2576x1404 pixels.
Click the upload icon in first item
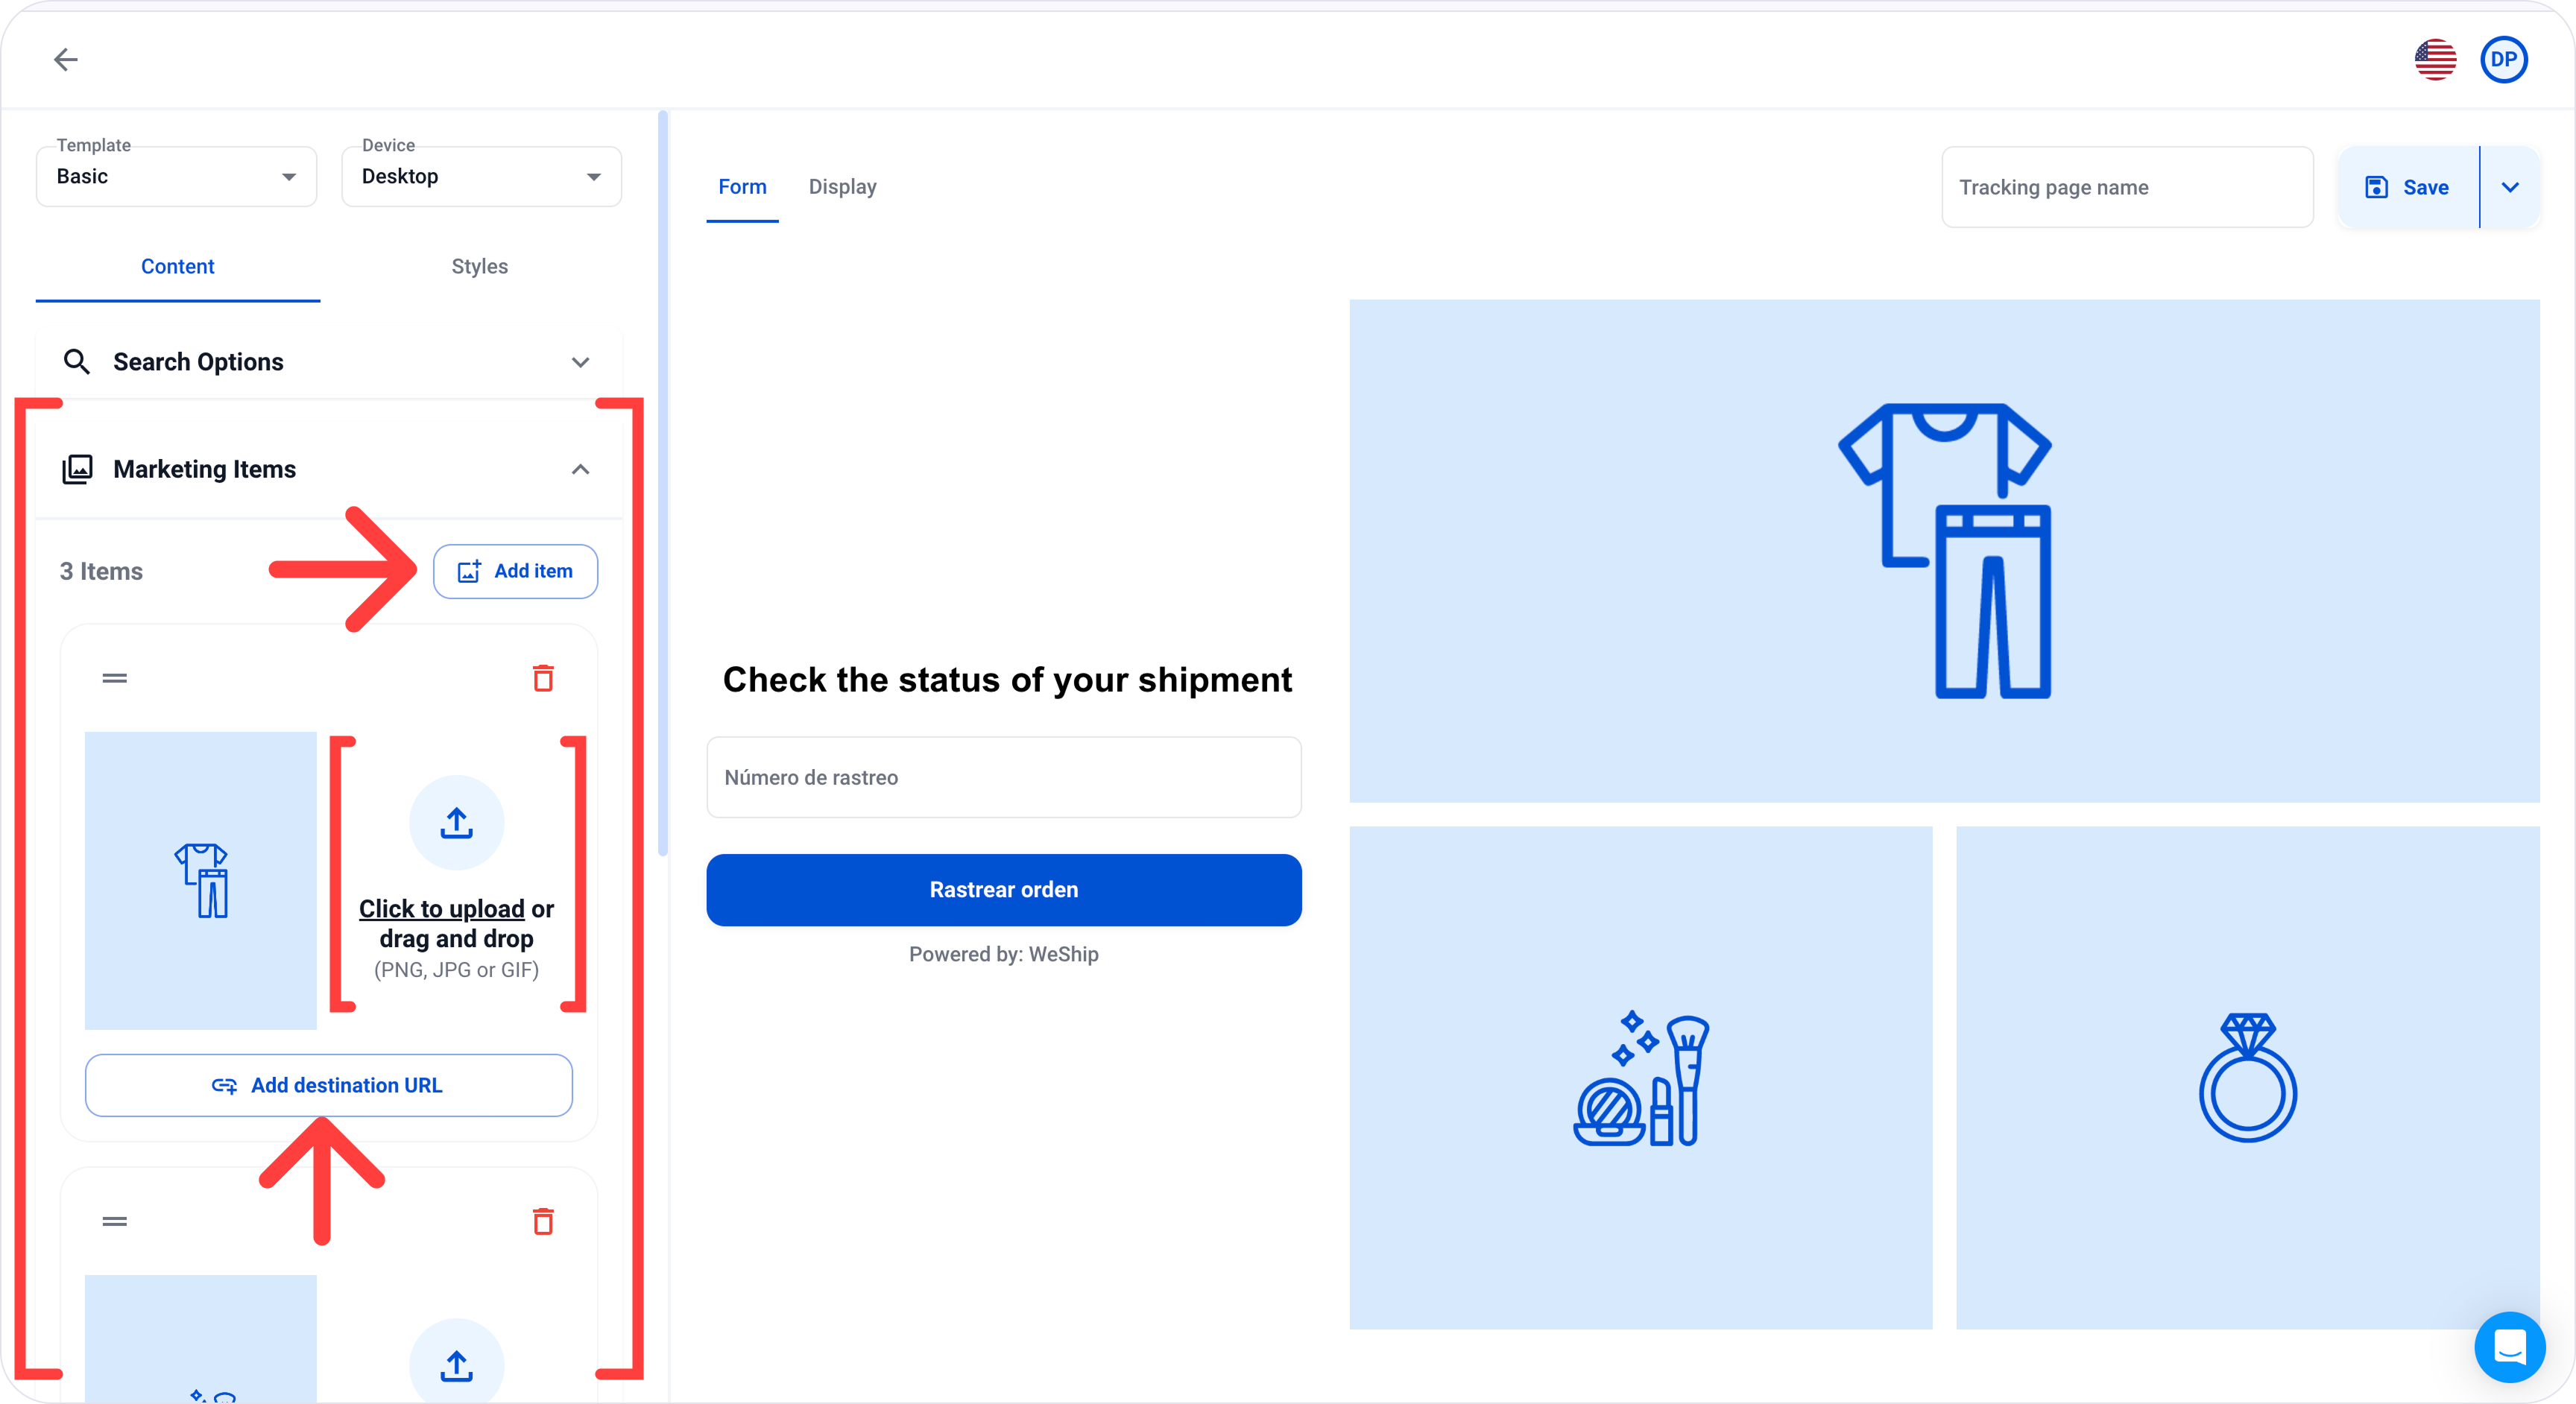click(x=456, y=823)
